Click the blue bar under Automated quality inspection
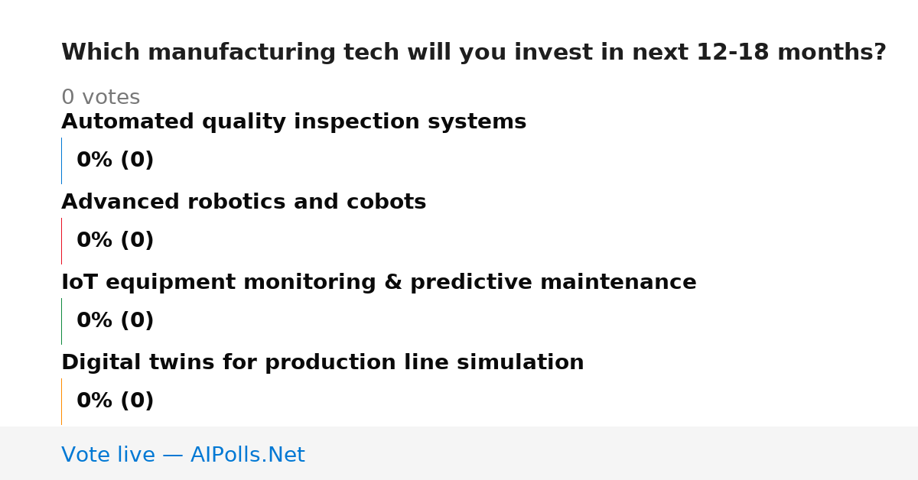 [61, 161]
